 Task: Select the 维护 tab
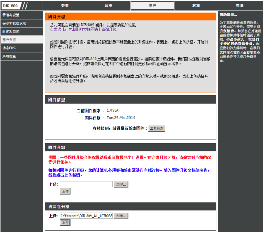(x=152, y=6)
